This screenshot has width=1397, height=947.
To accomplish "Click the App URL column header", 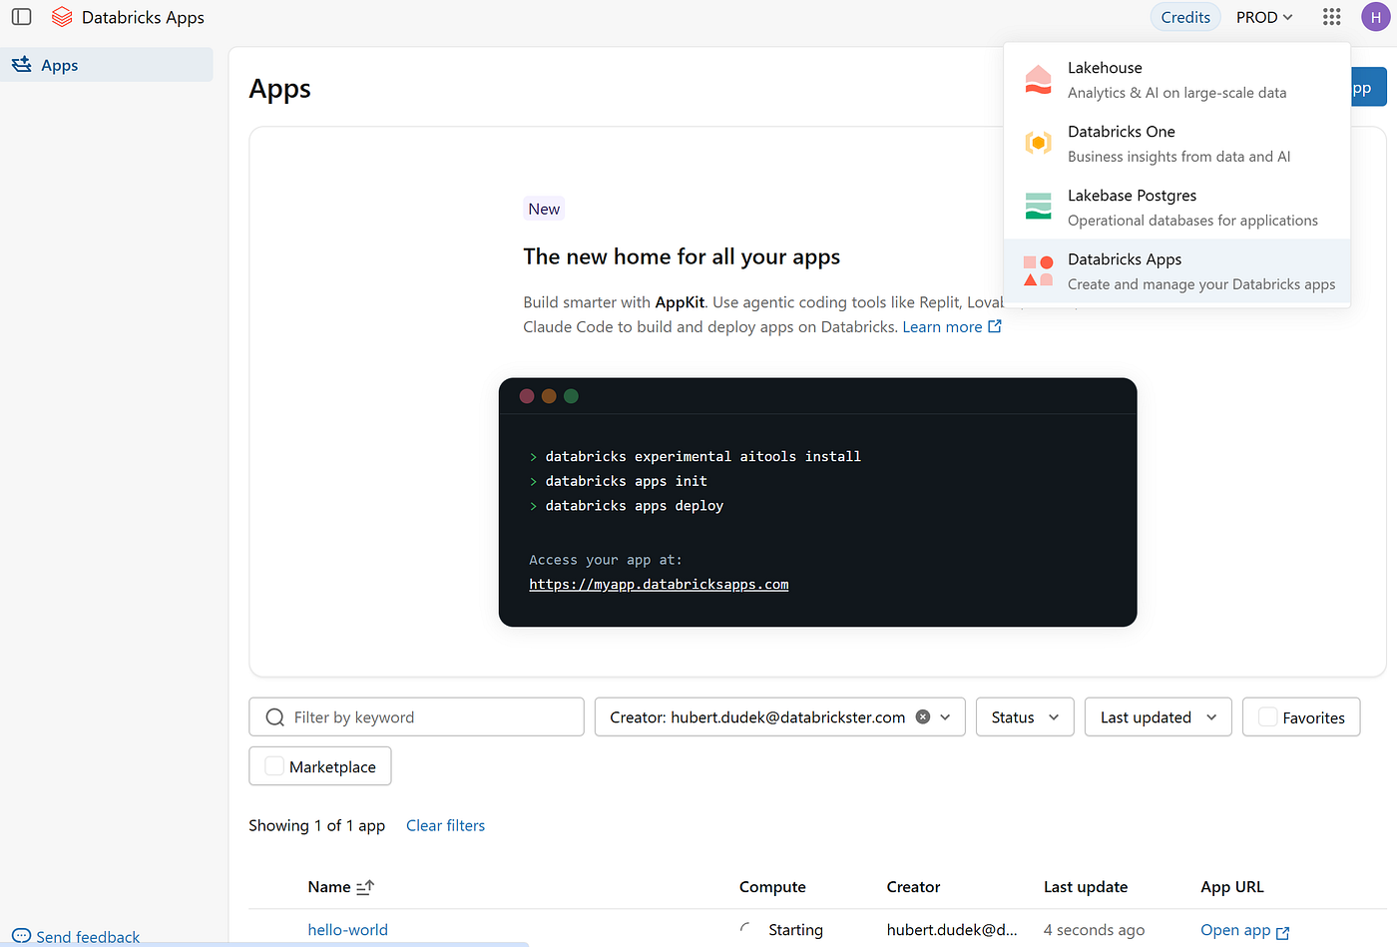I will (1232, 887).
